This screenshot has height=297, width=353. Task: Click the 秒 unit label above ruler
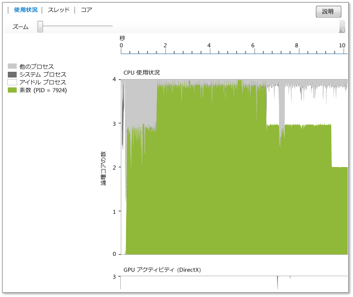click(x=122, y=38)
